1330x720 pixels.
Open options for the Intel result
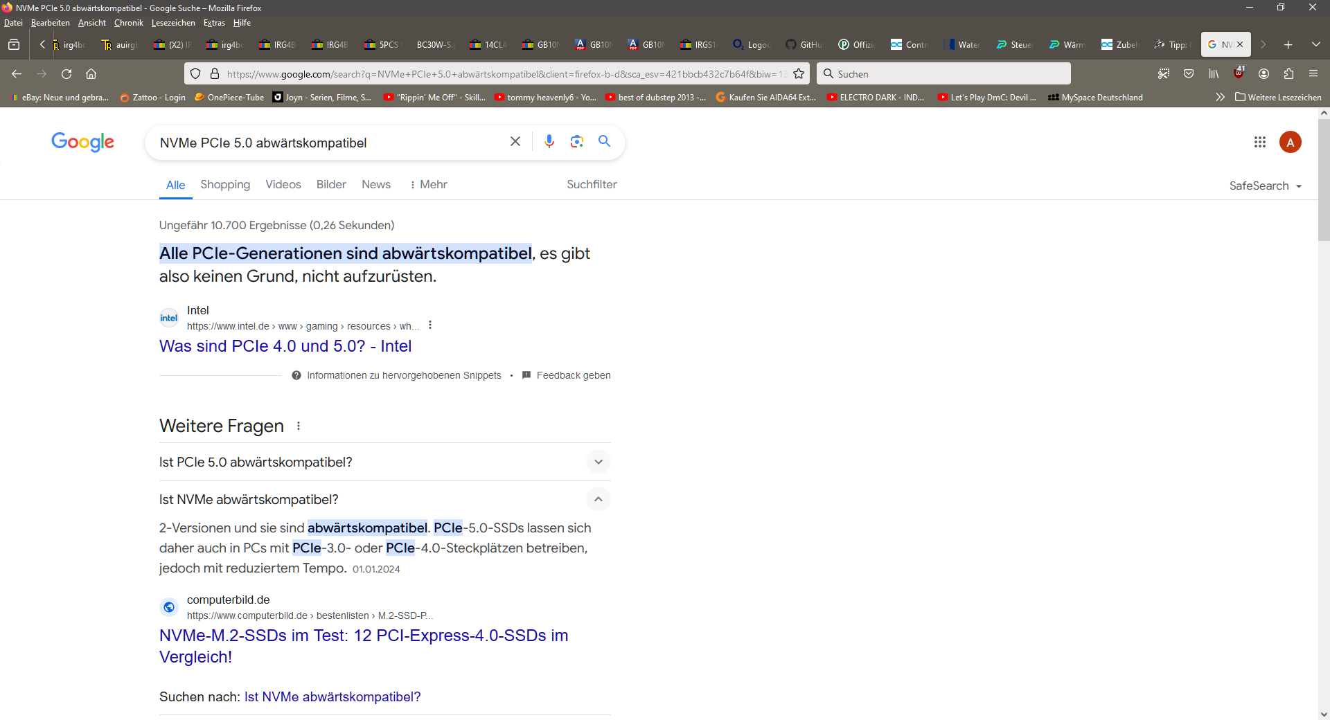tap(430, 325)
